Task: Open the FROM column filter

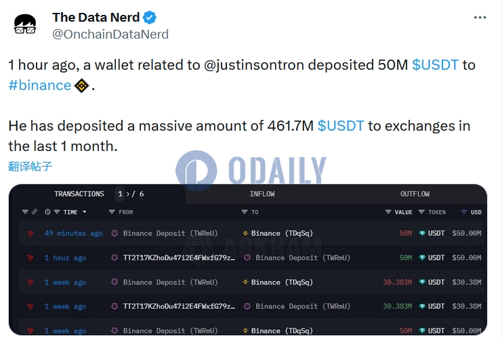Action: (114, 212)
